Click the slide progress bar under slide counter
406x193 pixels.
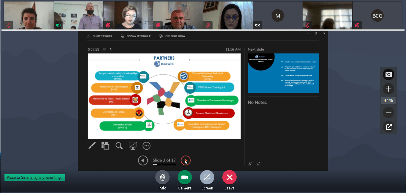[x=164, y=164]
